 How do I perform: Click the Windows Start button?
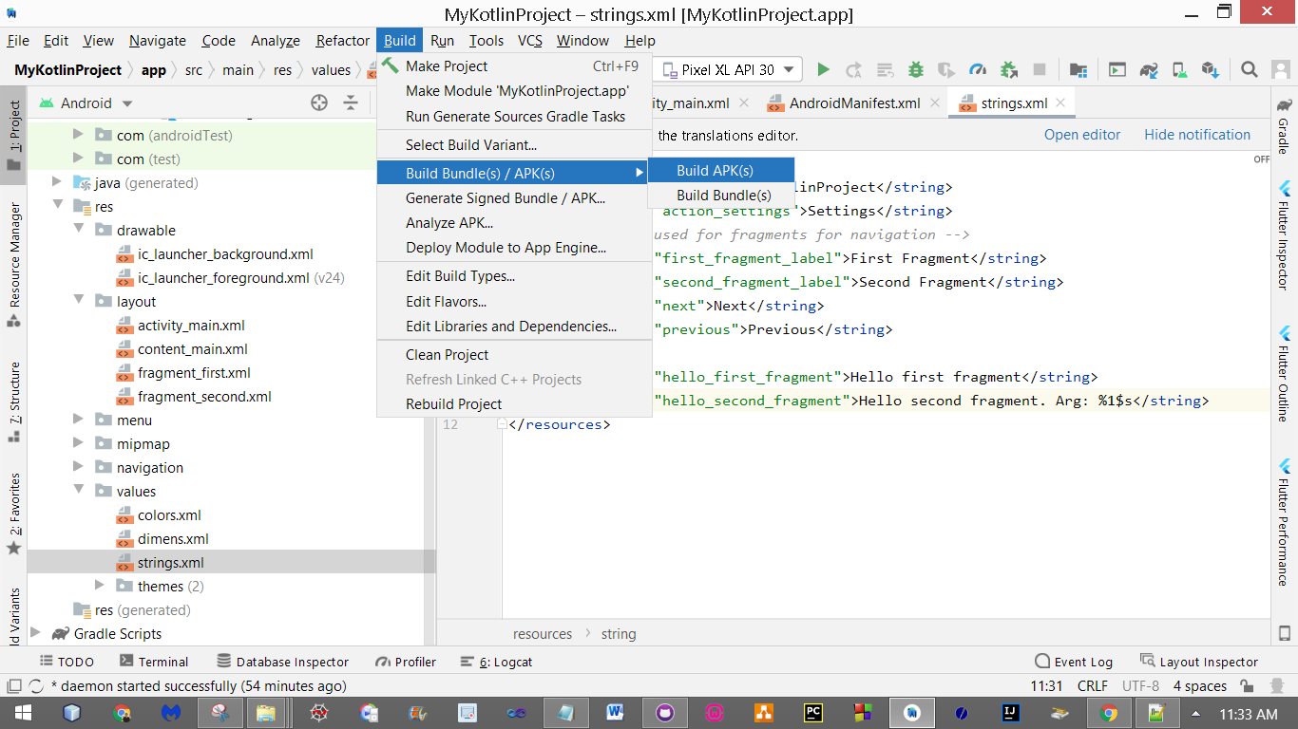coord(22,713)
